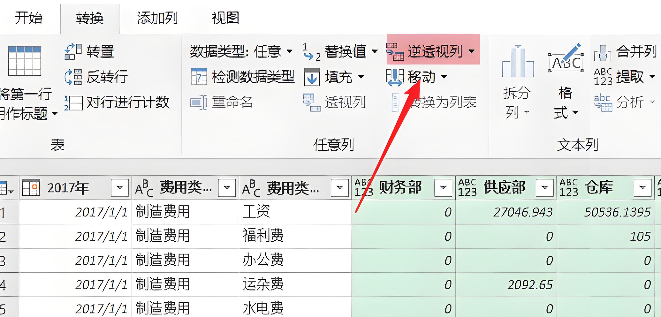Screen dimensions: 661x317
Task: Open the first 费用类 column filter dropdown
Action: 227,188
